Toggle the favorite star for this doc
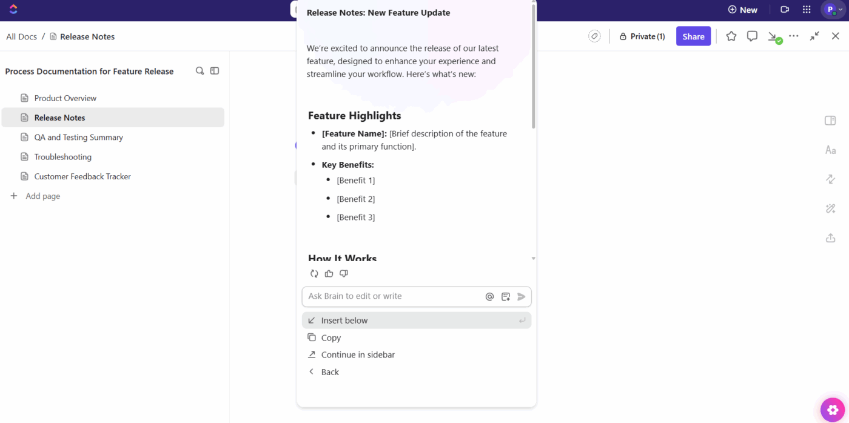Image resolution: width=849 pixels, height=423 pixels. click(x=731, y=36)
